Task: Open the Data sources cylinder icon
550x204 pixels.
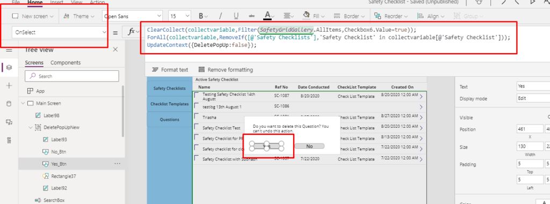Action: [9, 104]
